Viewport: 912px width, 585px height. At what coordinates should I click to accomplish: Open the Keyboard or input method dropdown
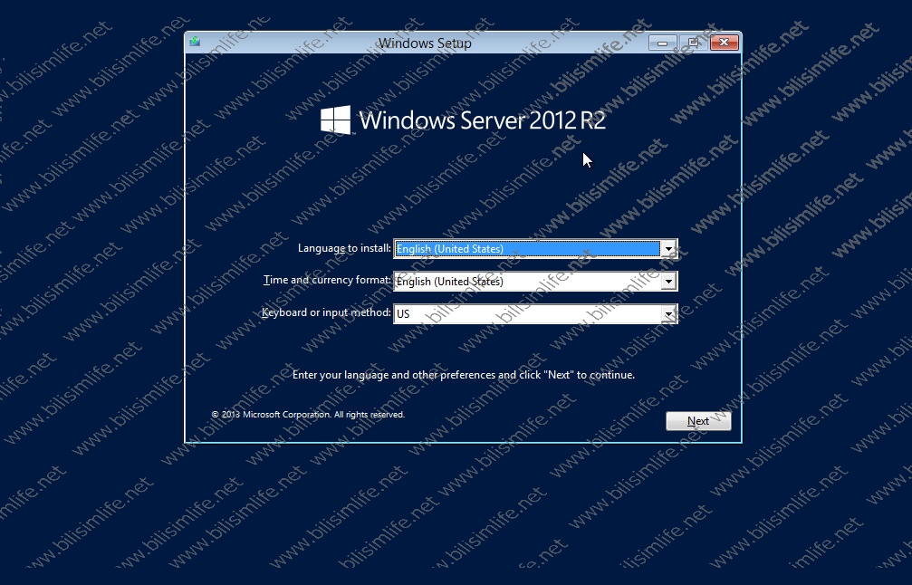[x=535, y=314]
